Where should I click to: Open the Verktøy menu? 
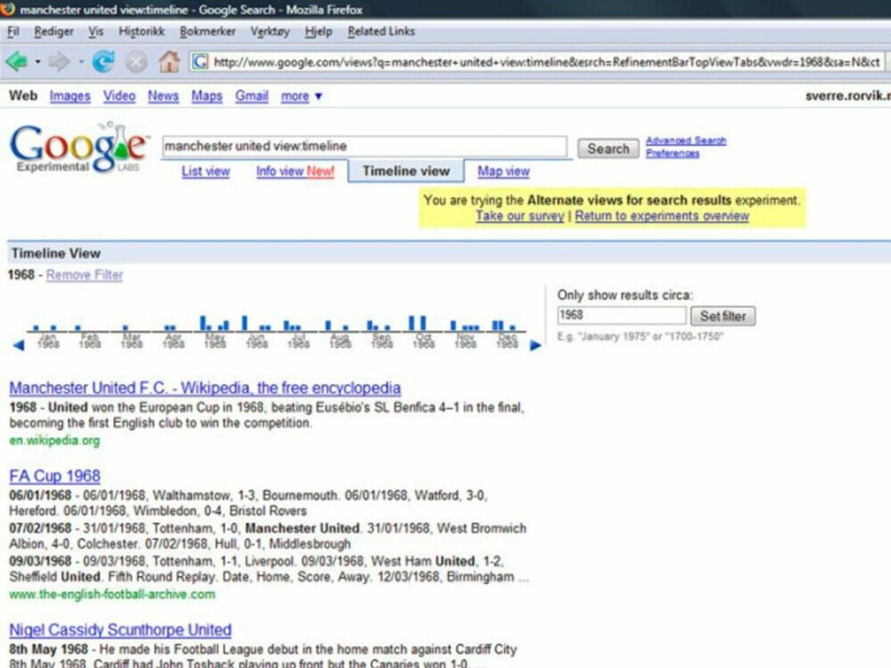tap(270, 32)
